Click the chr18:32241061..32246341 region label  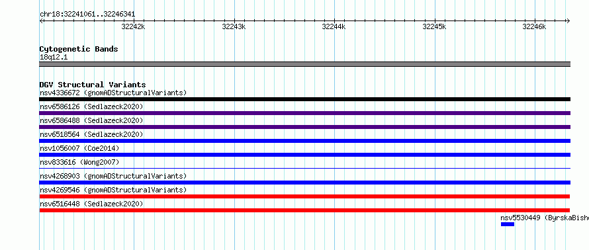[87, 15]
